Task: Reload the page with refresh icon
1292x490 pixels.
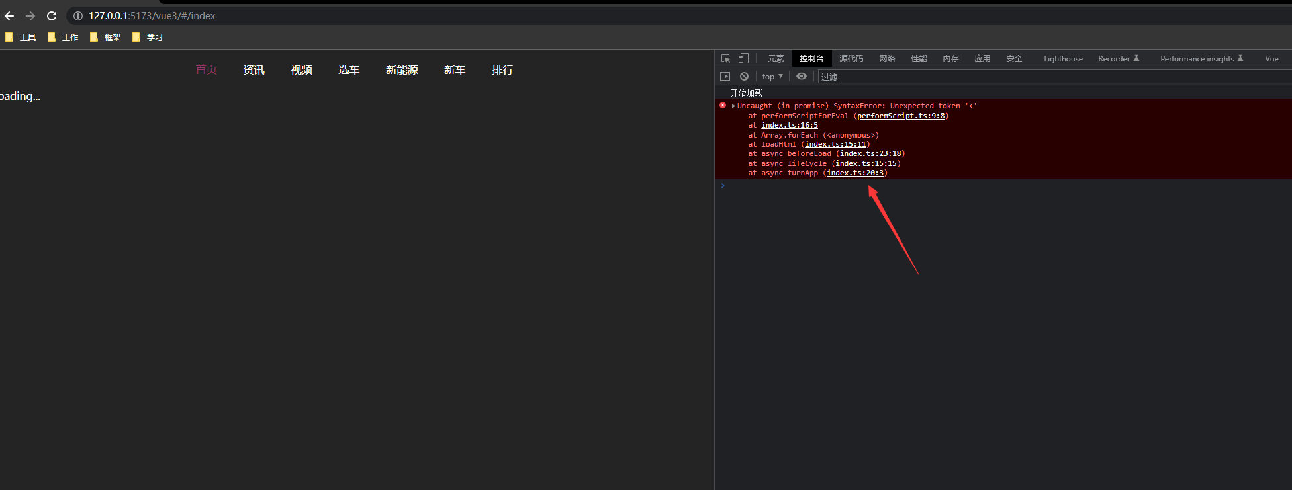Action: click(x=52, y=16)
